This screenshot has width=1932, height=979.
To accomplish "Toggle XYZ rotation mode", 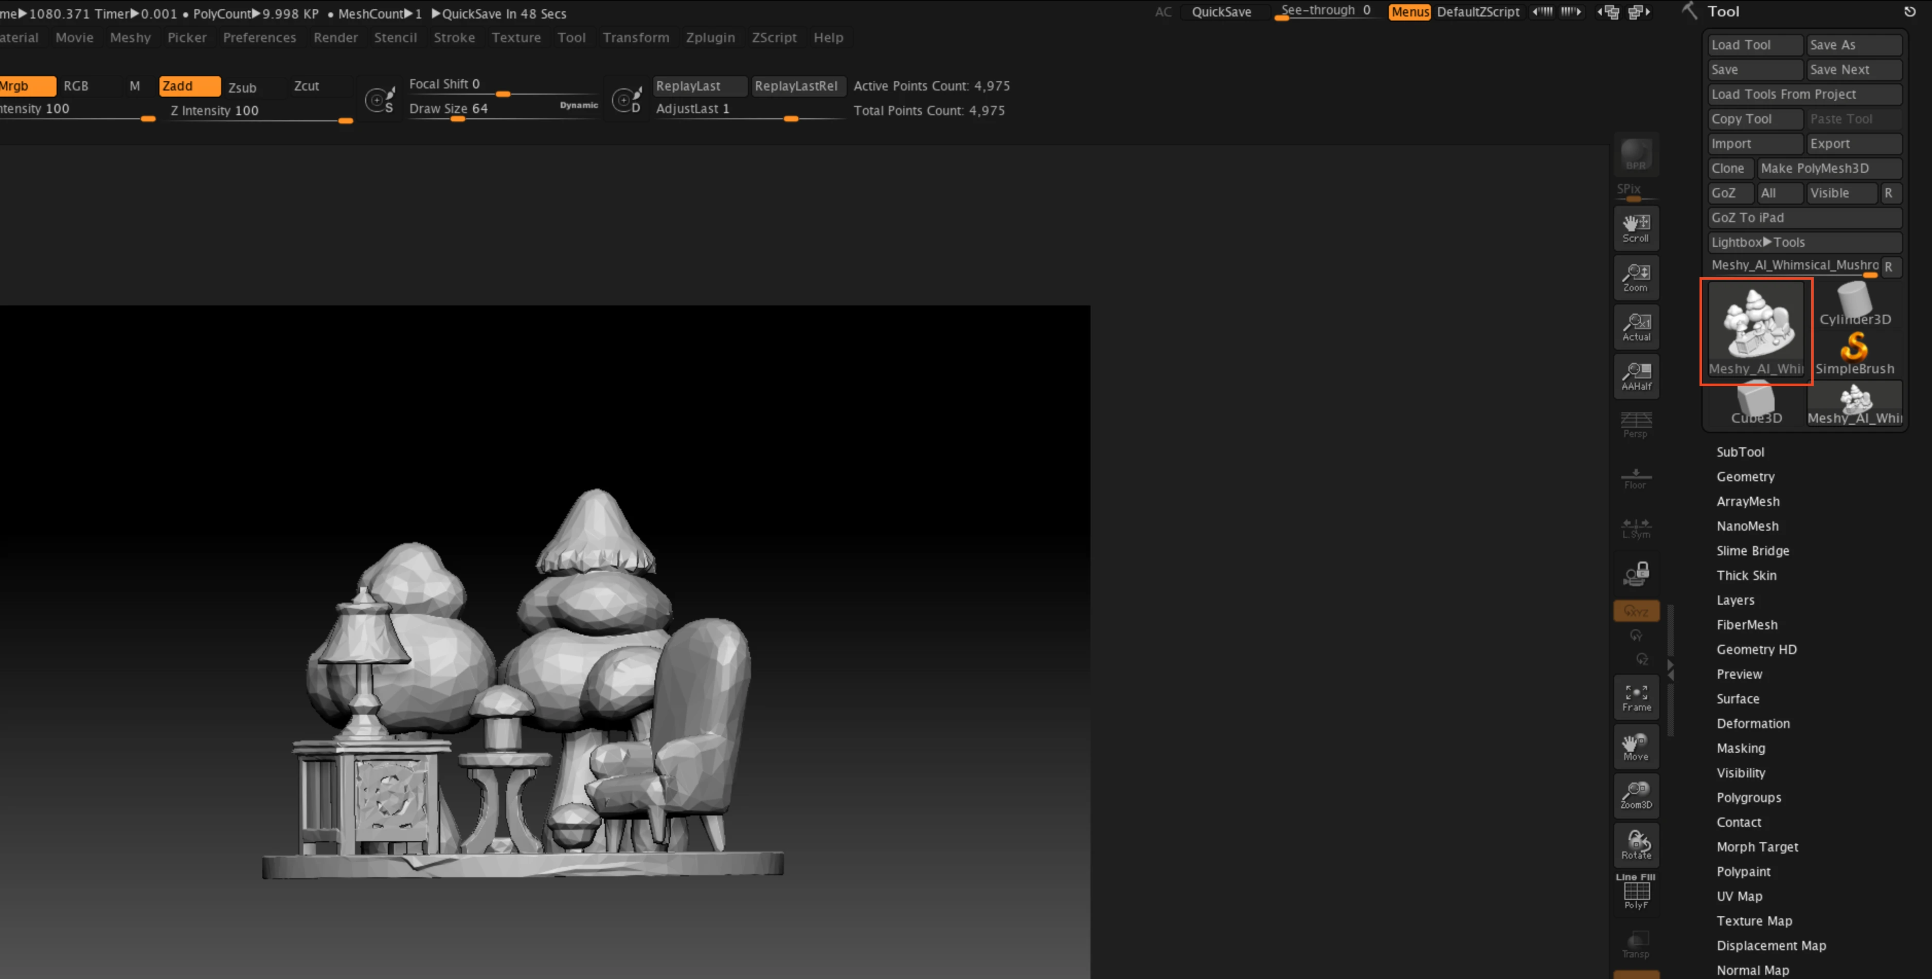I will coord(1636,611).
